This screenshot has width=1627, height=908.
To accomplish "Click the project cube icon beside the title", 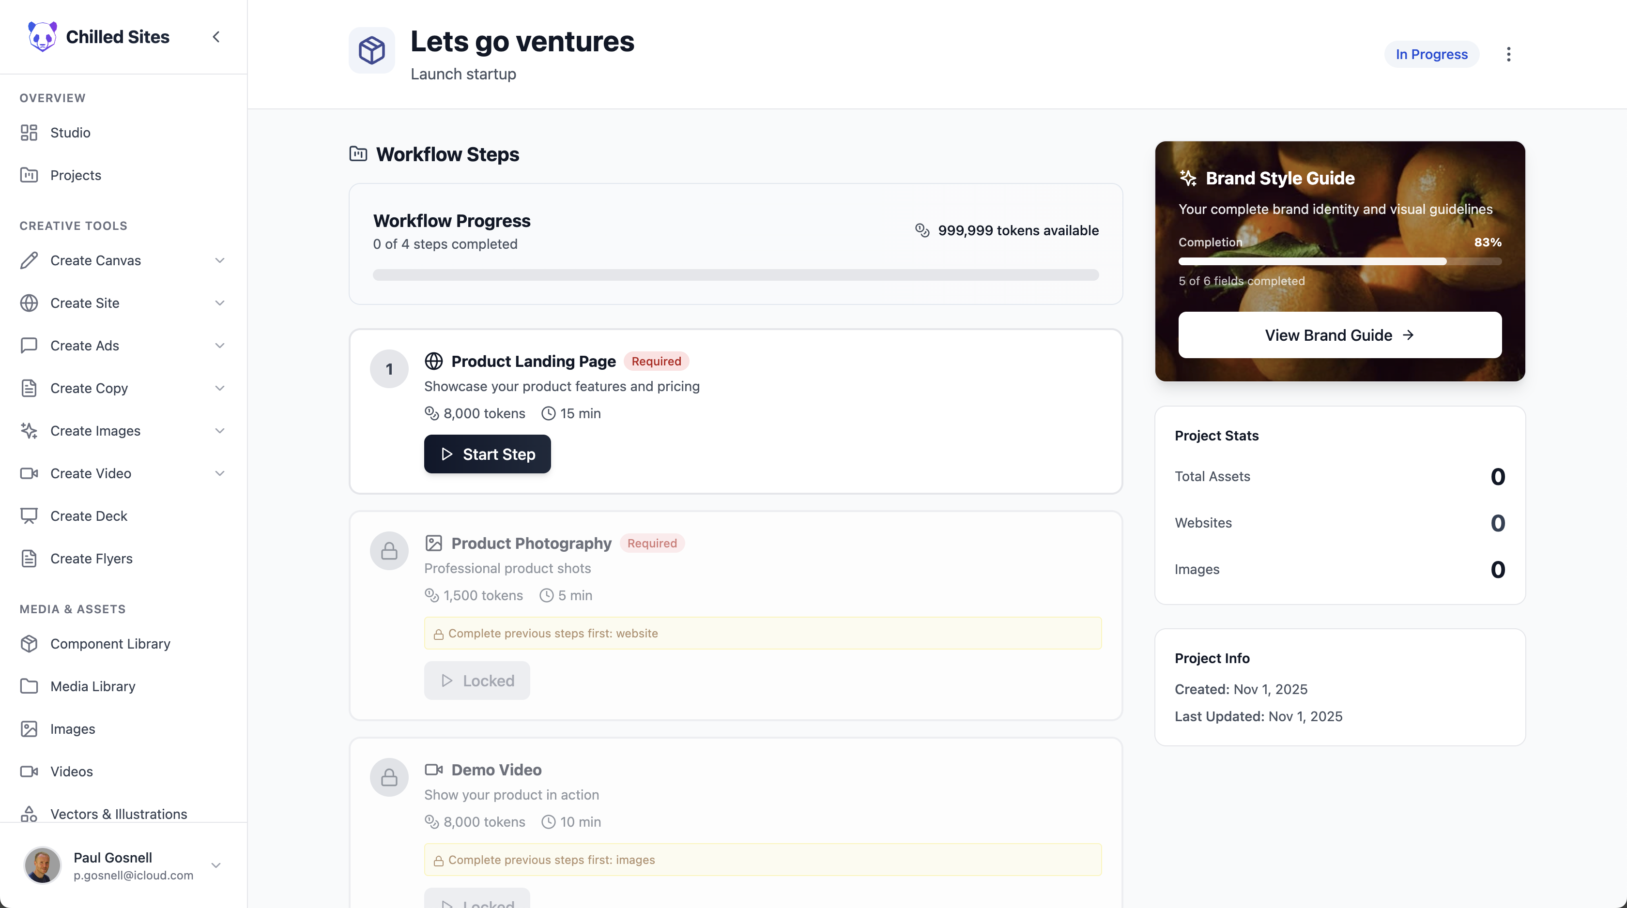I will tap(371, 50).
